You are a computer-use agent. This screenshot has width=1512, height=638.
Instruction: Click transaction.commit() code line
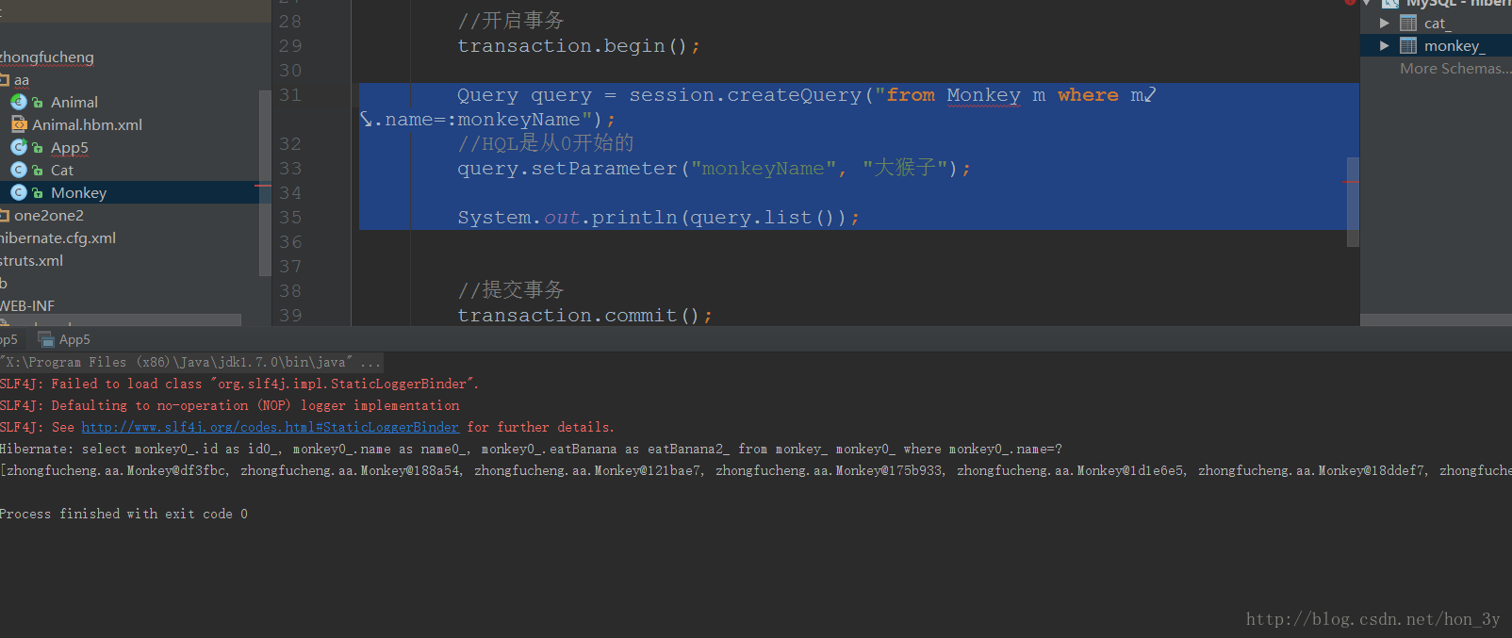point(584,316)
